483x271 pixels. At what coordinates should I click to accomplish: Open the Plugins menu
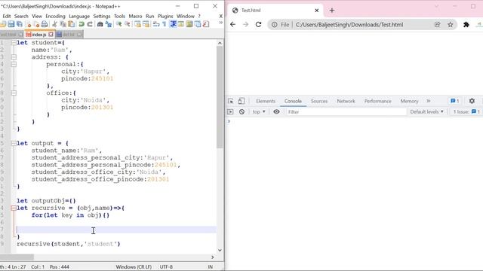coord(165,17)
